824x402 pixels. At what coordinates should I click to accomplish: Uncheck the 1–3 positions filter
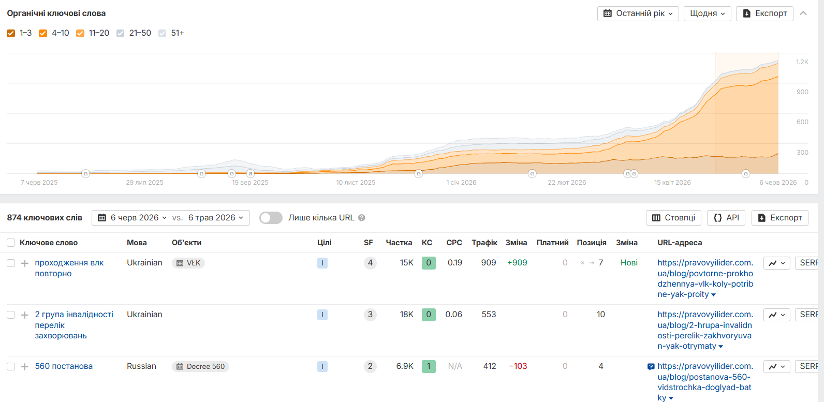11,33
